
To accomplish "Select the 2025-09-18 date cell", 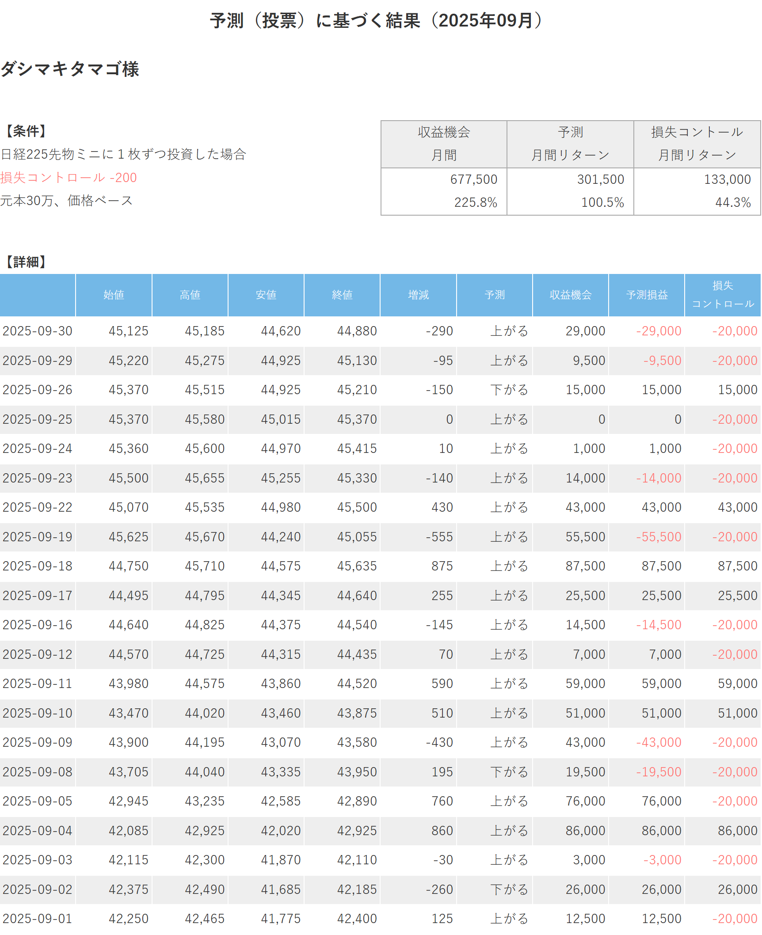I will click(x=38, y=566).
